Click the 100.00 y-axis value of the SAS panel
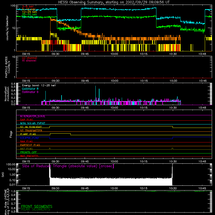215x215 pixels. pyautogui.click(x=11, y=164)
